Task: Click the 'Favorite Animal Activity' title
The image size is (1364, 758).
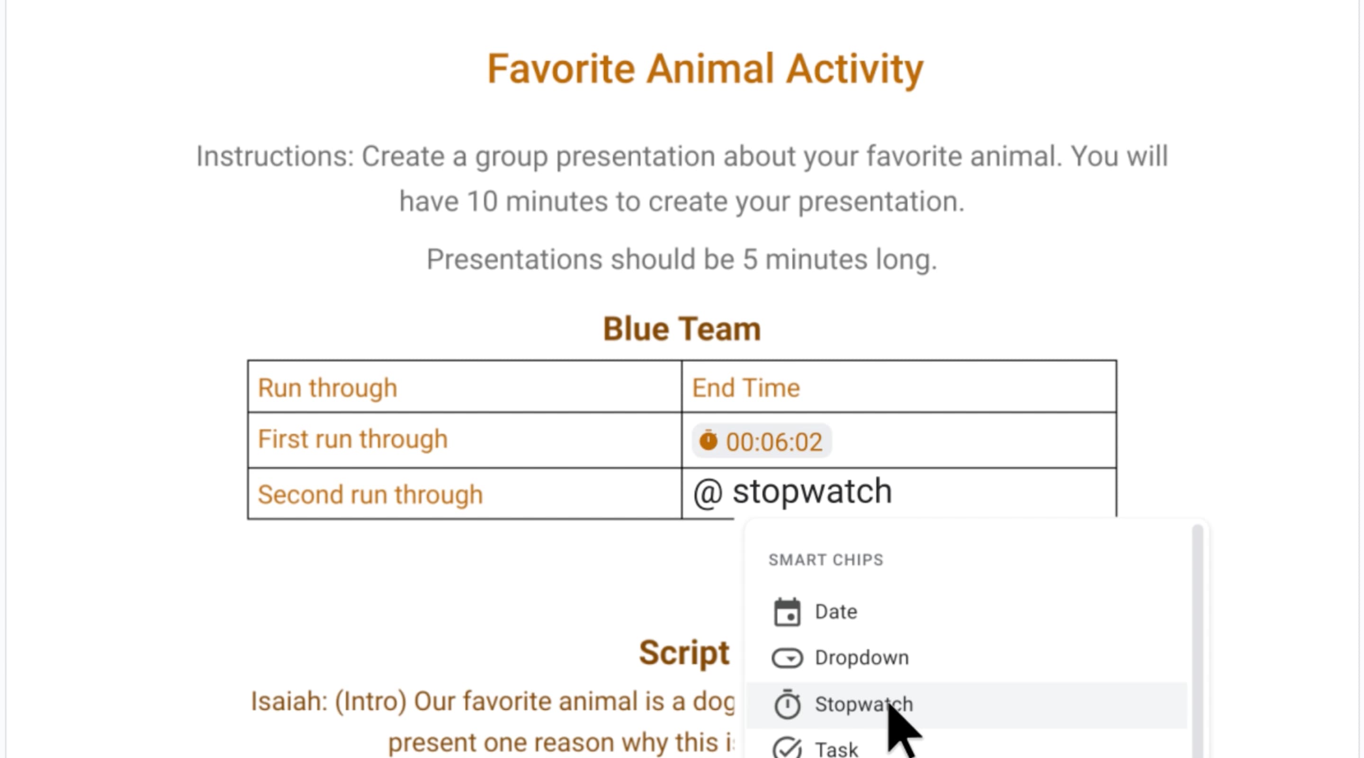Action: (705, 69)
